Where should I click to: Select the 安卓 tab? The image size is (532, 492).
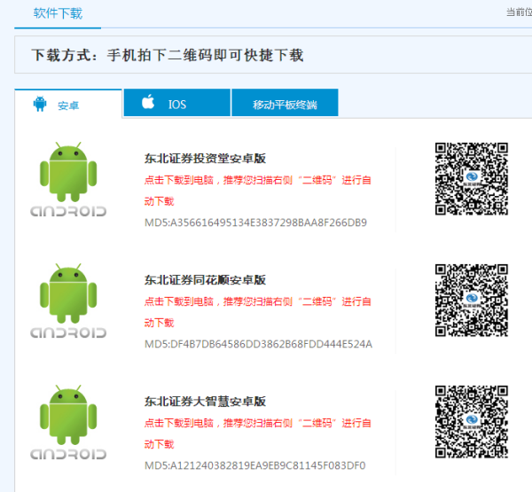pos(68,105)
